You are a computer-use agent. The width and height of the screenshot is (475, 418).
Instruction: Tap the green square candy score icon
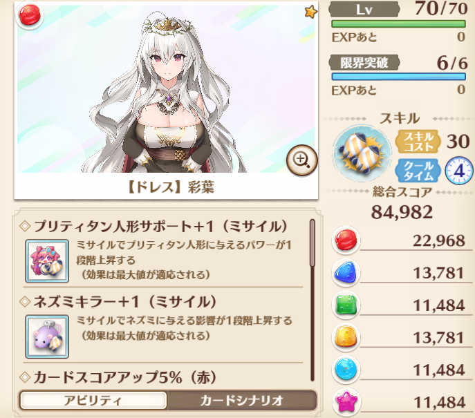coord(346,305)
